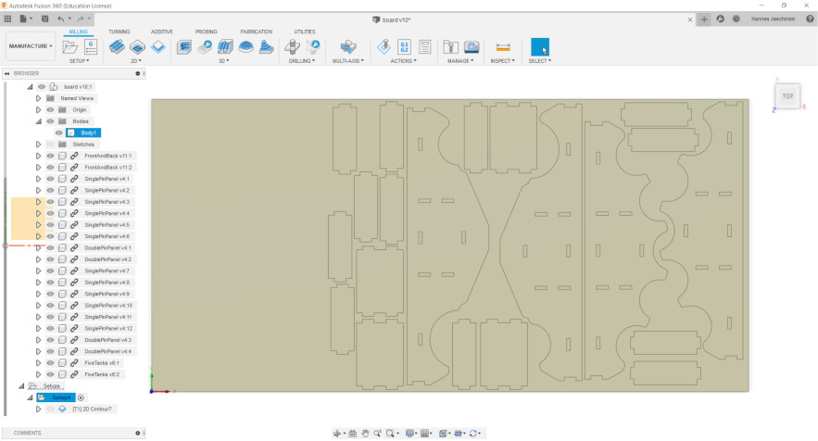This screenshot has width=818, height=441.
Task: Activate the Setup4 radio button
Action: point(81,397)
